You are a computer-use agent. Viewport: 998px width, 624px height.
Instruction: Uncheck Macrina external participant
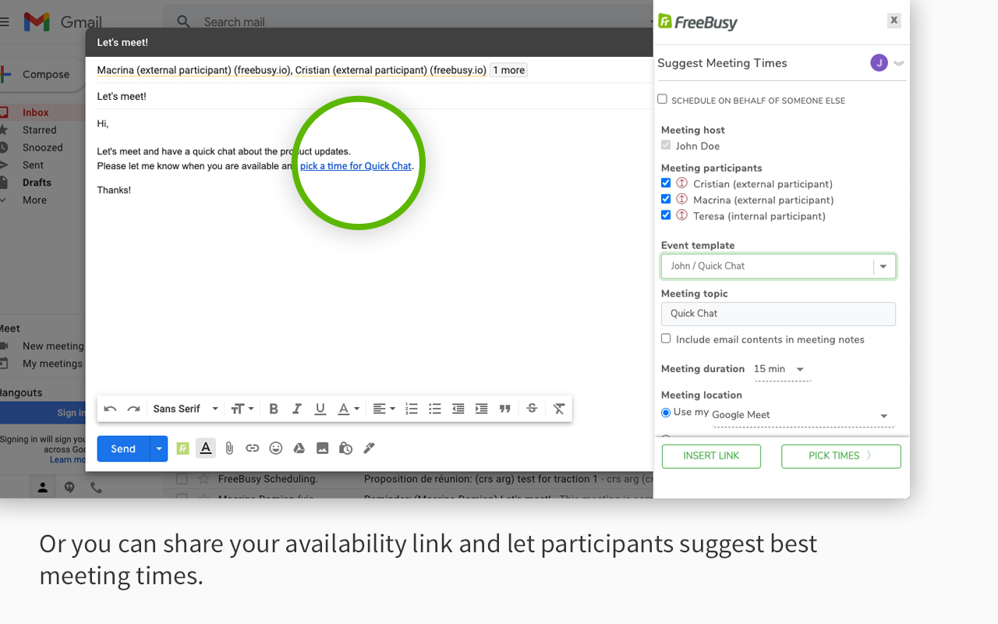(666, 199)
